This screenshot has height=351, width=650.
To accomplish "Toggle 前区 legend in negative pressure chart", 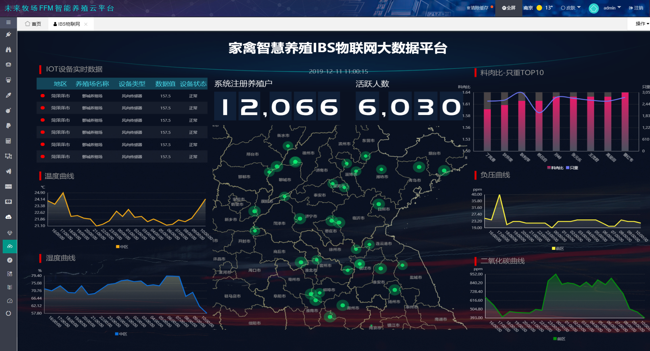I will pyautogui.click(x=558, y=249).
